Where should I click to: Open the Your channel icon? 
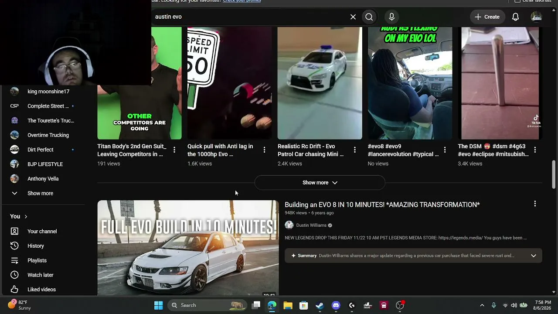pyautogui.click(x=14, y=231)
